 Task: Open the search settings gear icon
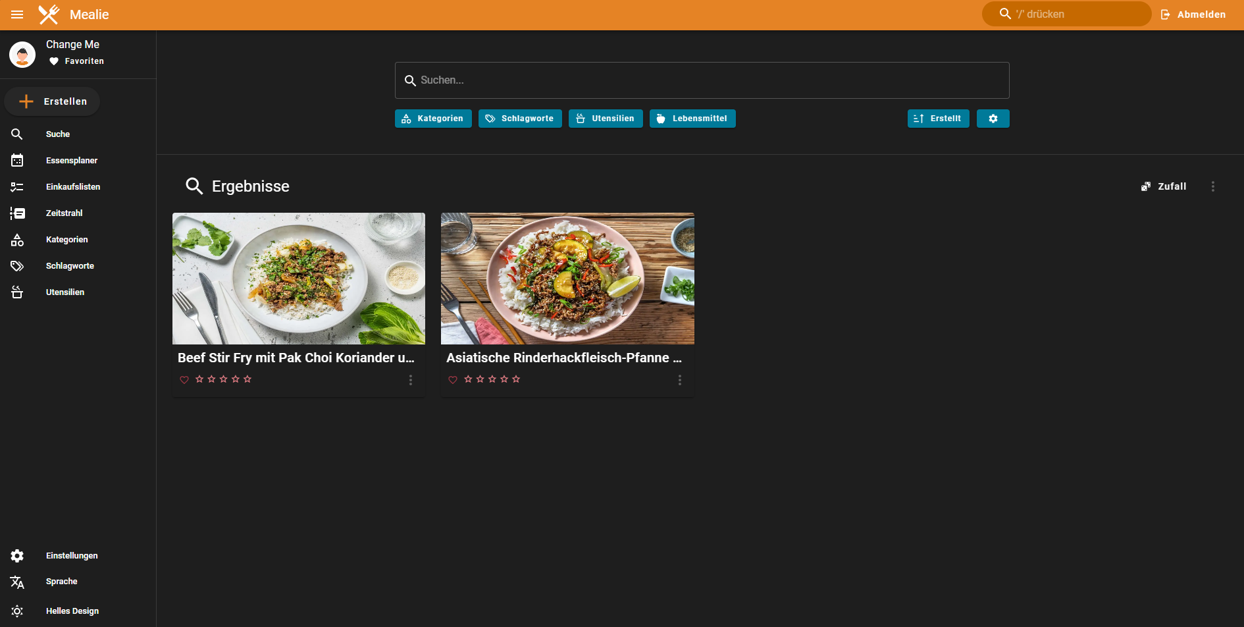[x=993, y=119]
